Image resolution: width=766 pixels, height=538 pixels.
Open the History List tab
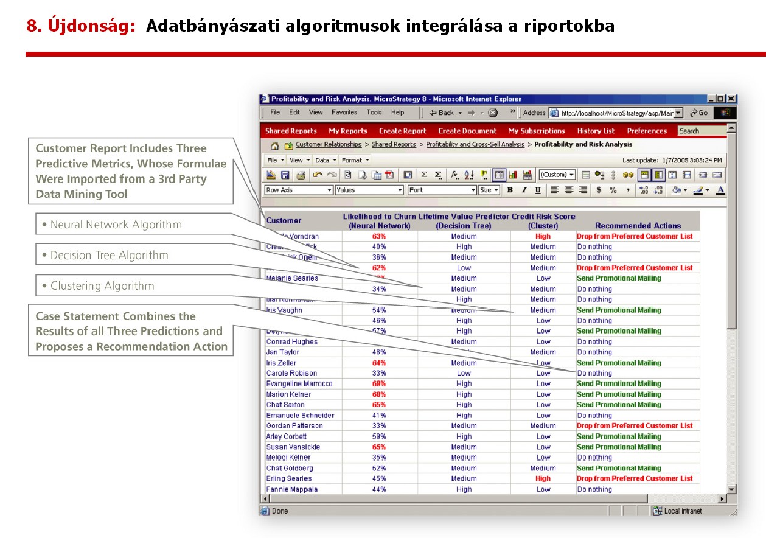(x=596, y=131)
